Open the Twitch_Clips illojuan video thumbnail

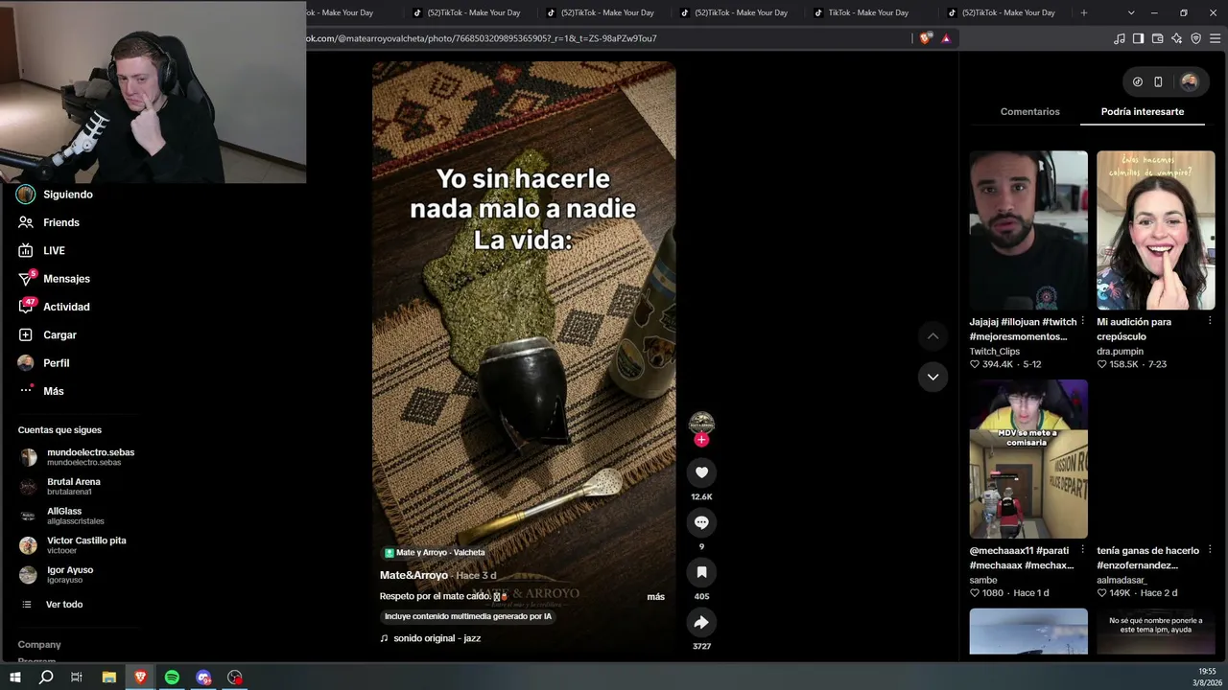[1028, 230]
